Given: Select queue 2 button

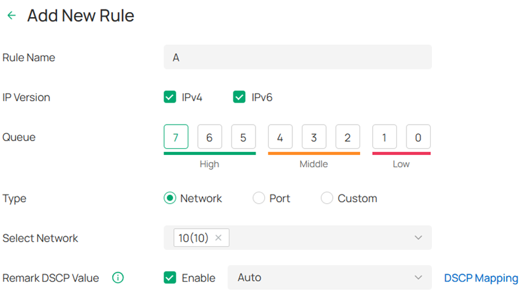Looking at the screenshot, I should [x=348, y=137].
